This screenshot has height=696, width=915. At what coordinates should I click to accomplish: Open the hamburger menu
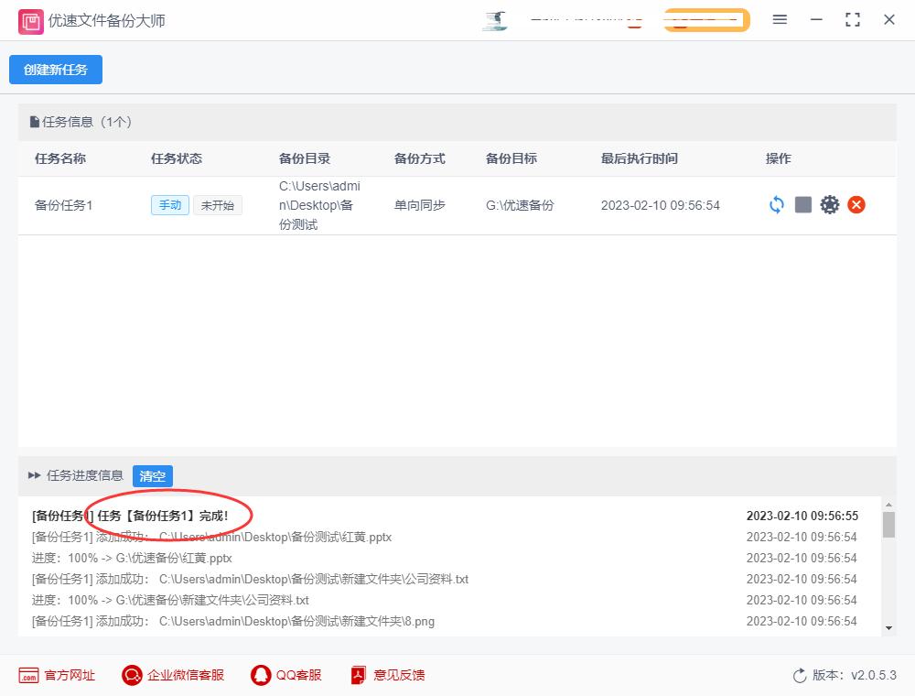[x=780, y=19]
